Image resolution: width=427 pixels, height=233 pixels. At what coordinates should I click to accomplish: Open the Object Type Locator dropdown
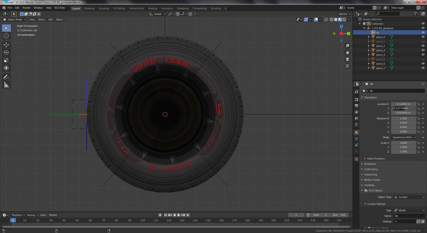(x=409, y=197)
